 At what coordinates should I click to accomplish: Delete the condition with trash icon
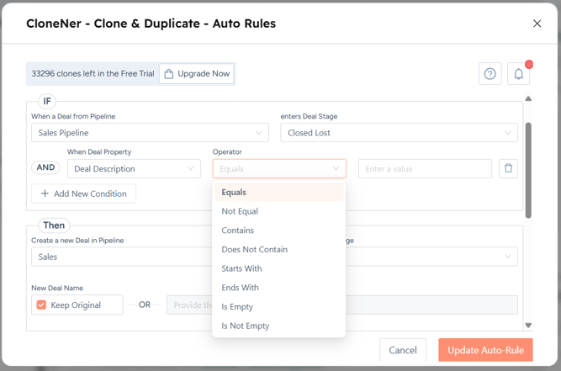(508, 168)
